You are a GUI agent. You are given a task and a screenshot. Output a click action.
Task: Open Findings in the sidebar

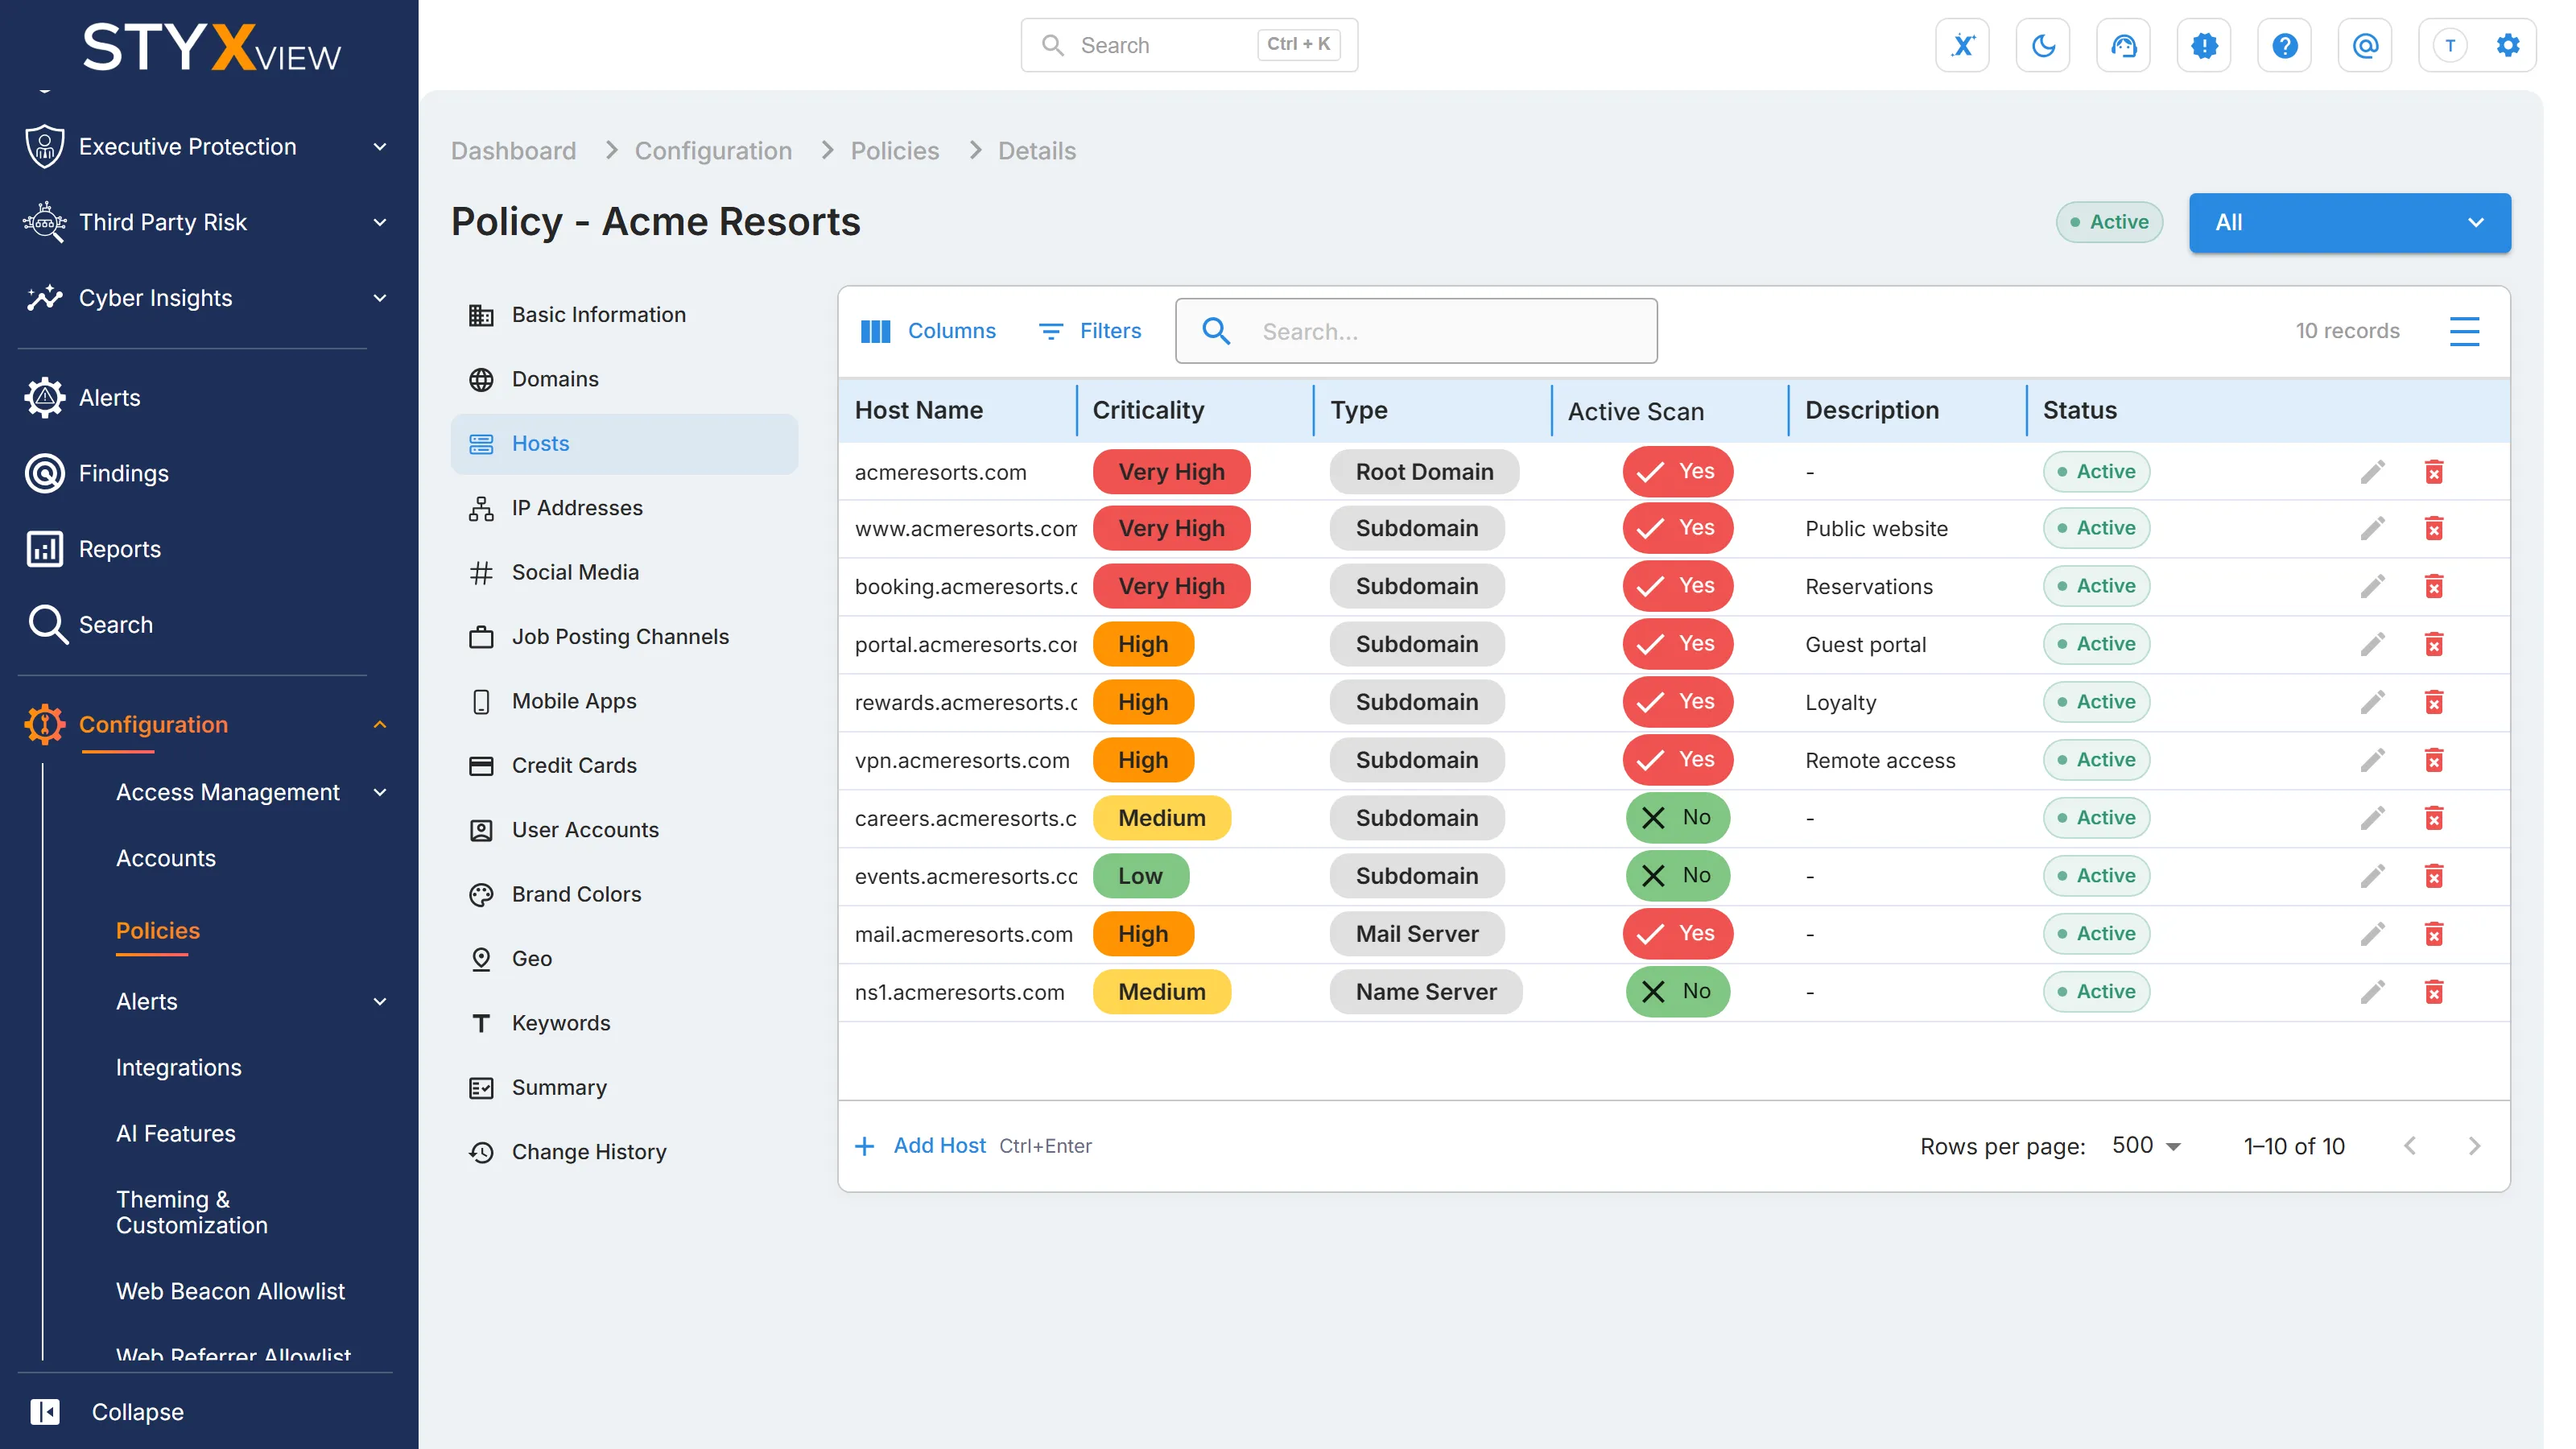coord(124,473)
